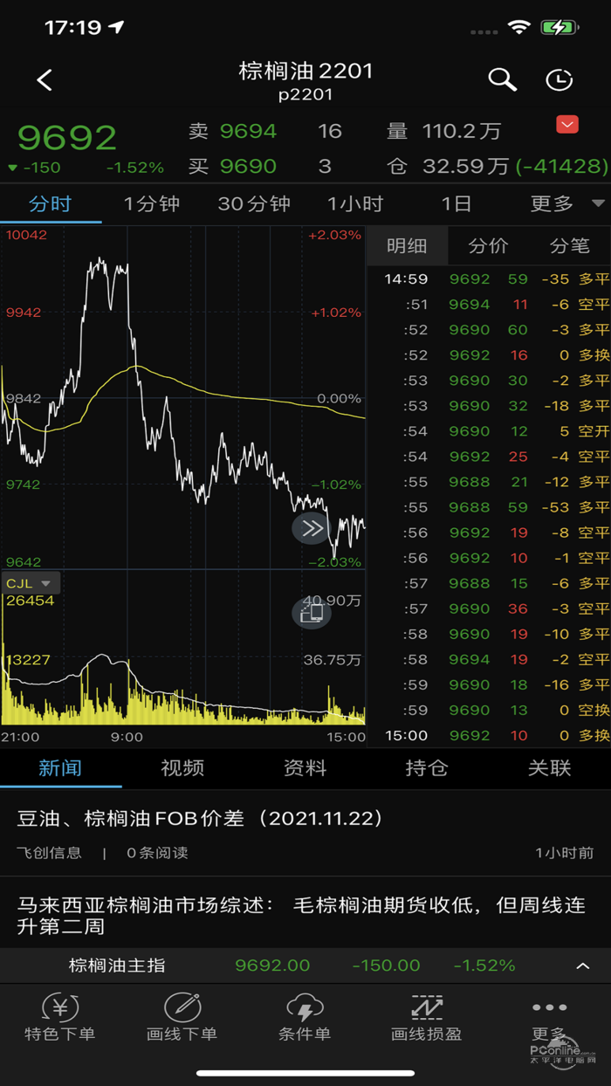Tap the -41428 open interest change
This screenshot has width=611, height=1086.
[562, 166]
